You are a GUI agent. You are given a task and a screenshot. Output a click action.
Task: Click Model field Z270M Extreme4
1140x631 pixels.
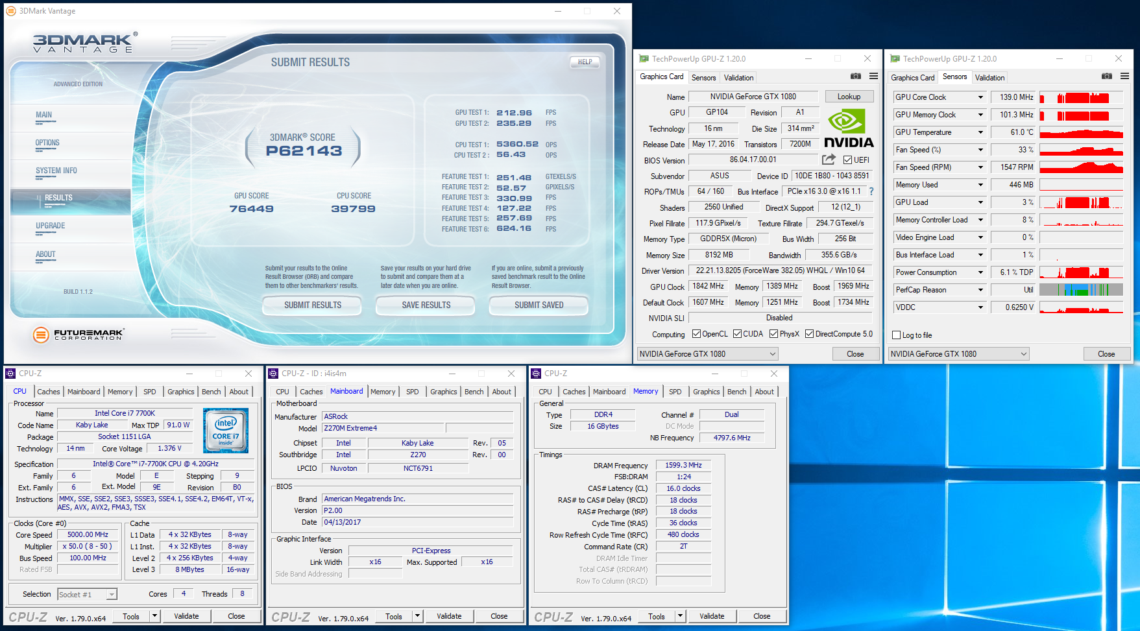383,428
